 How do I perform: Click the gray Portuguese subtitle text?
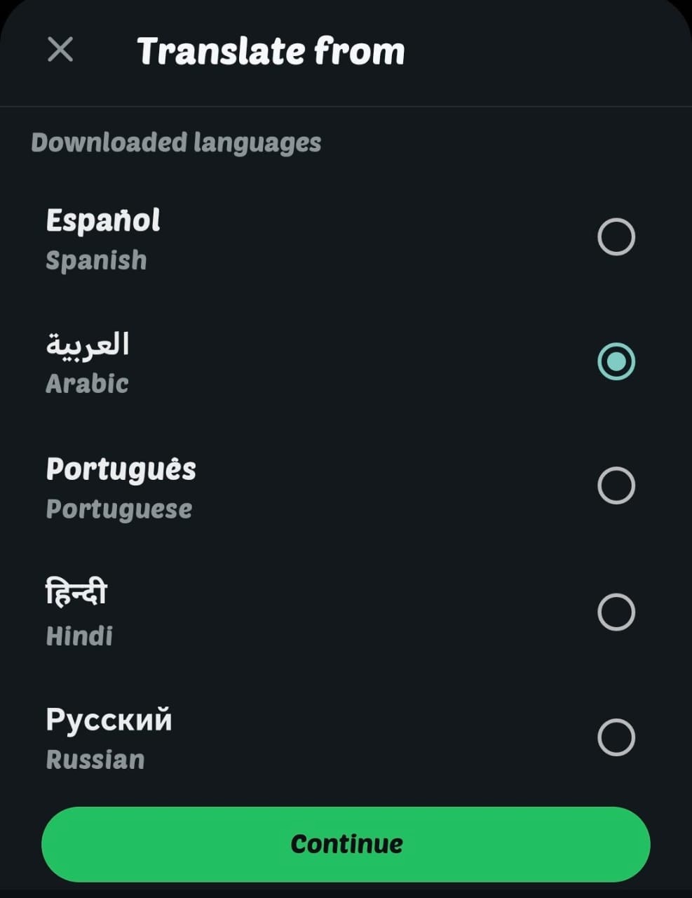(119, 510)
